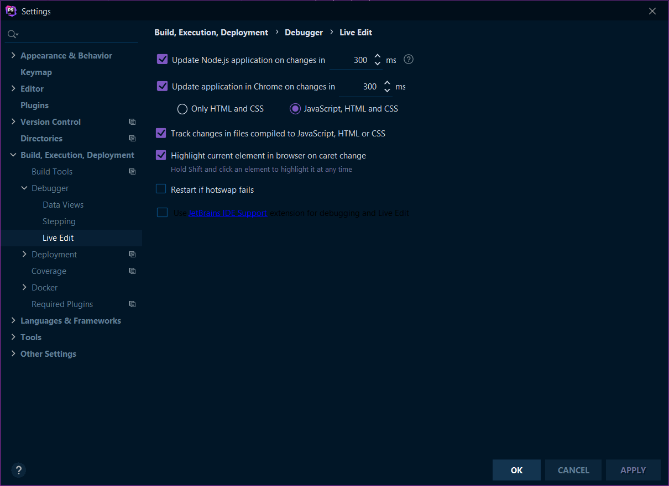Image resolution: width=669 pixels, height=486 pixels.
Task: Toggle Track changes in compiled files
Action: 161,133
